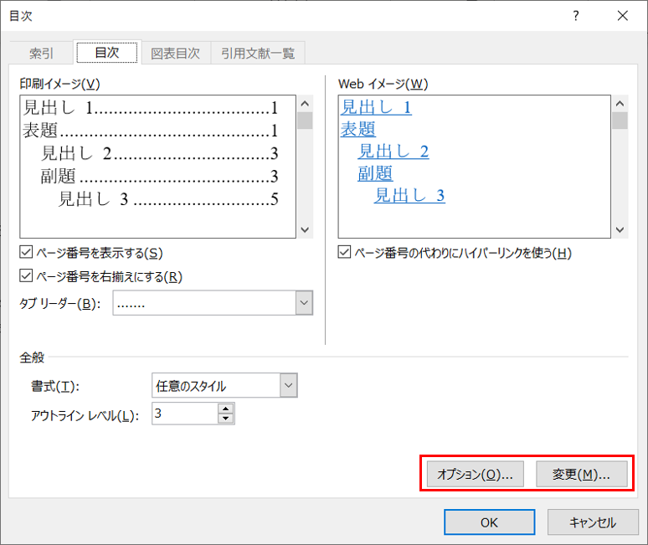Open the タブ リーダー dropdown
Image resolution: width=648 pixels, height=545 pixels.
tap(304, 303)
